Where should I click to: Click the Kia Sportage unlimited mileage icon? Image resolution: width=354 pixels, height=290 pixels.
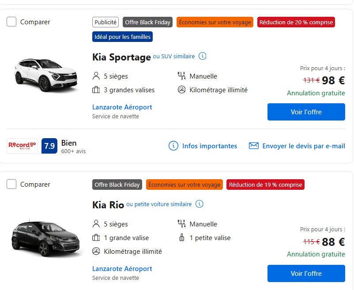[x=181, y=90]
